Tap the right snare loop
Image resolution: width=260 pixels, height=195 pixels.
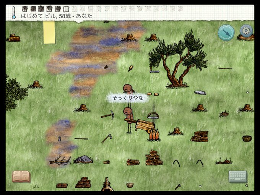tap(200, 163)
